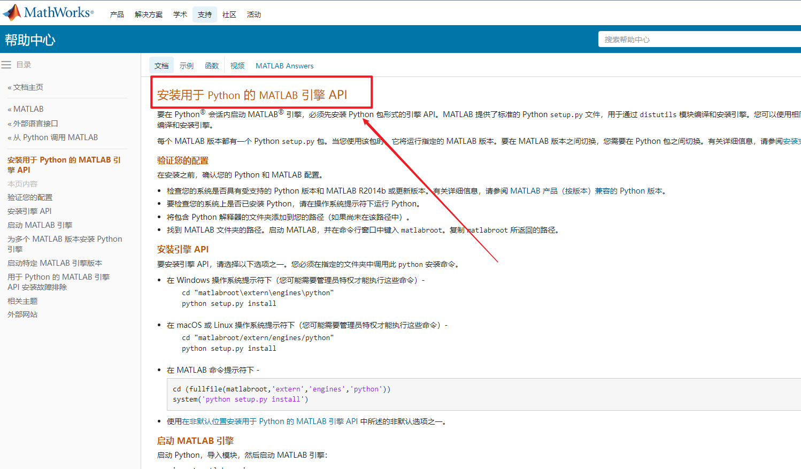801x469 pixels.
Task: Go to 社区 in the top navigation
Action: click(229, 14)
